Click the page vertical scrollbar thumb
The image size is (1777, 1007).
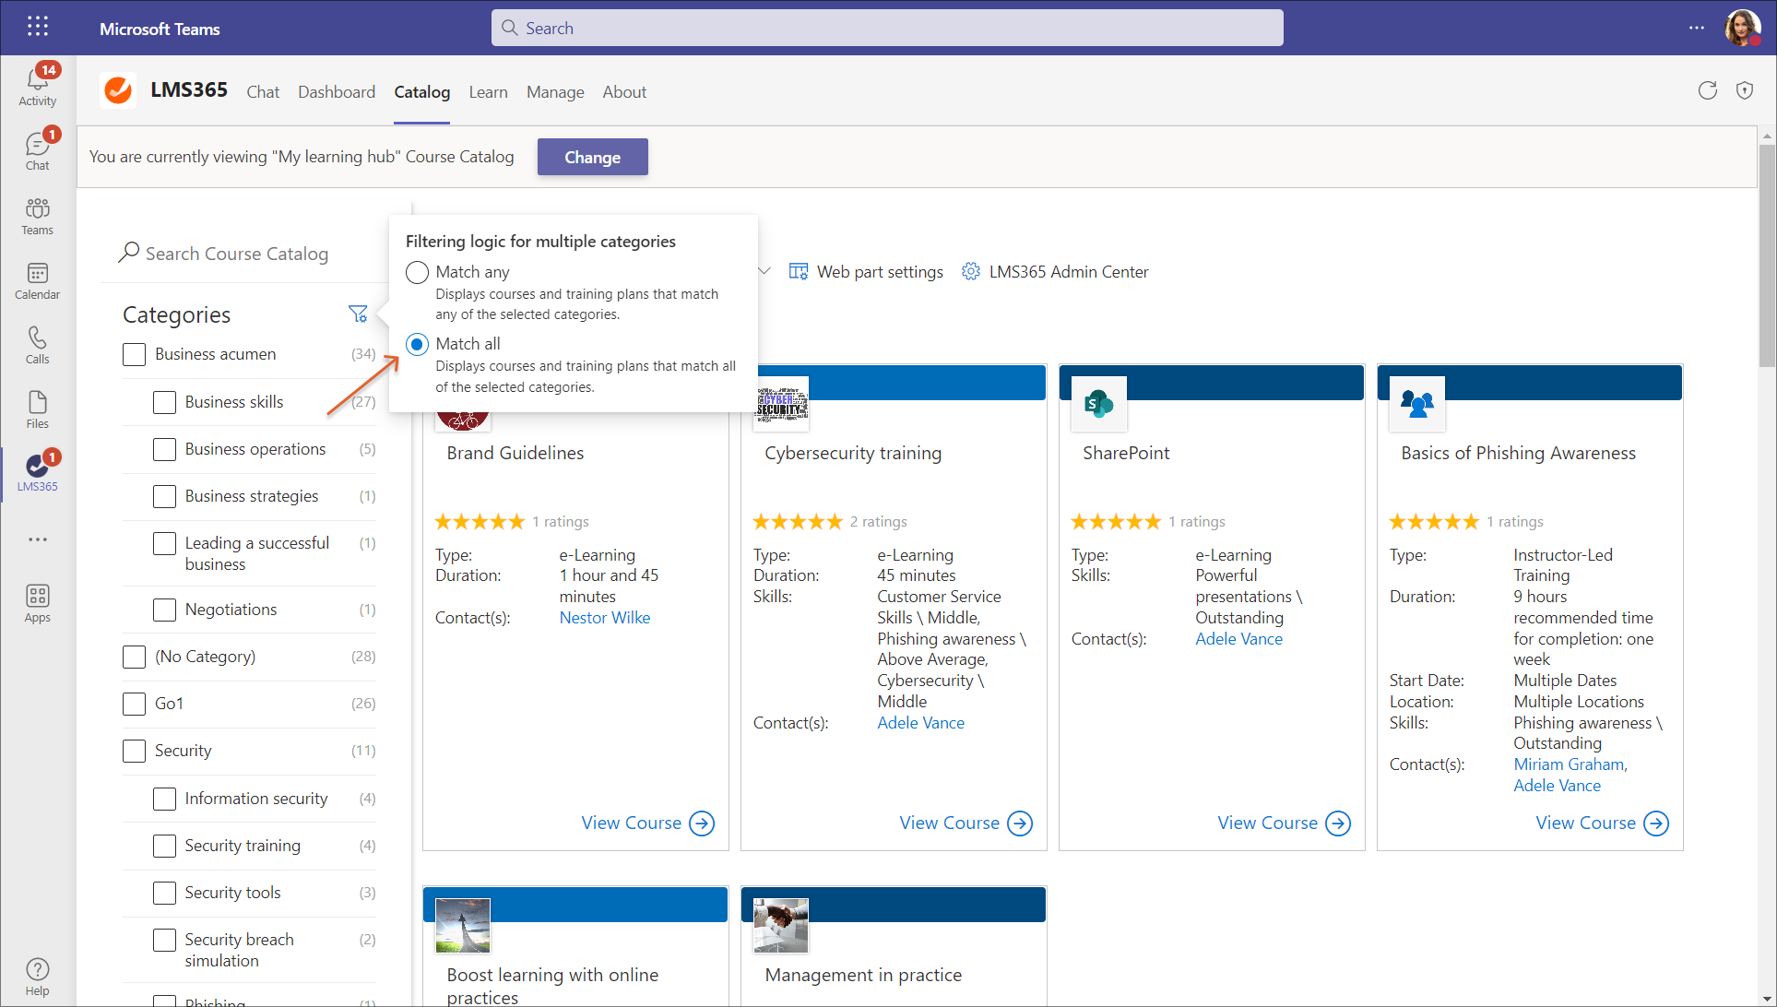click(1767, 255)
